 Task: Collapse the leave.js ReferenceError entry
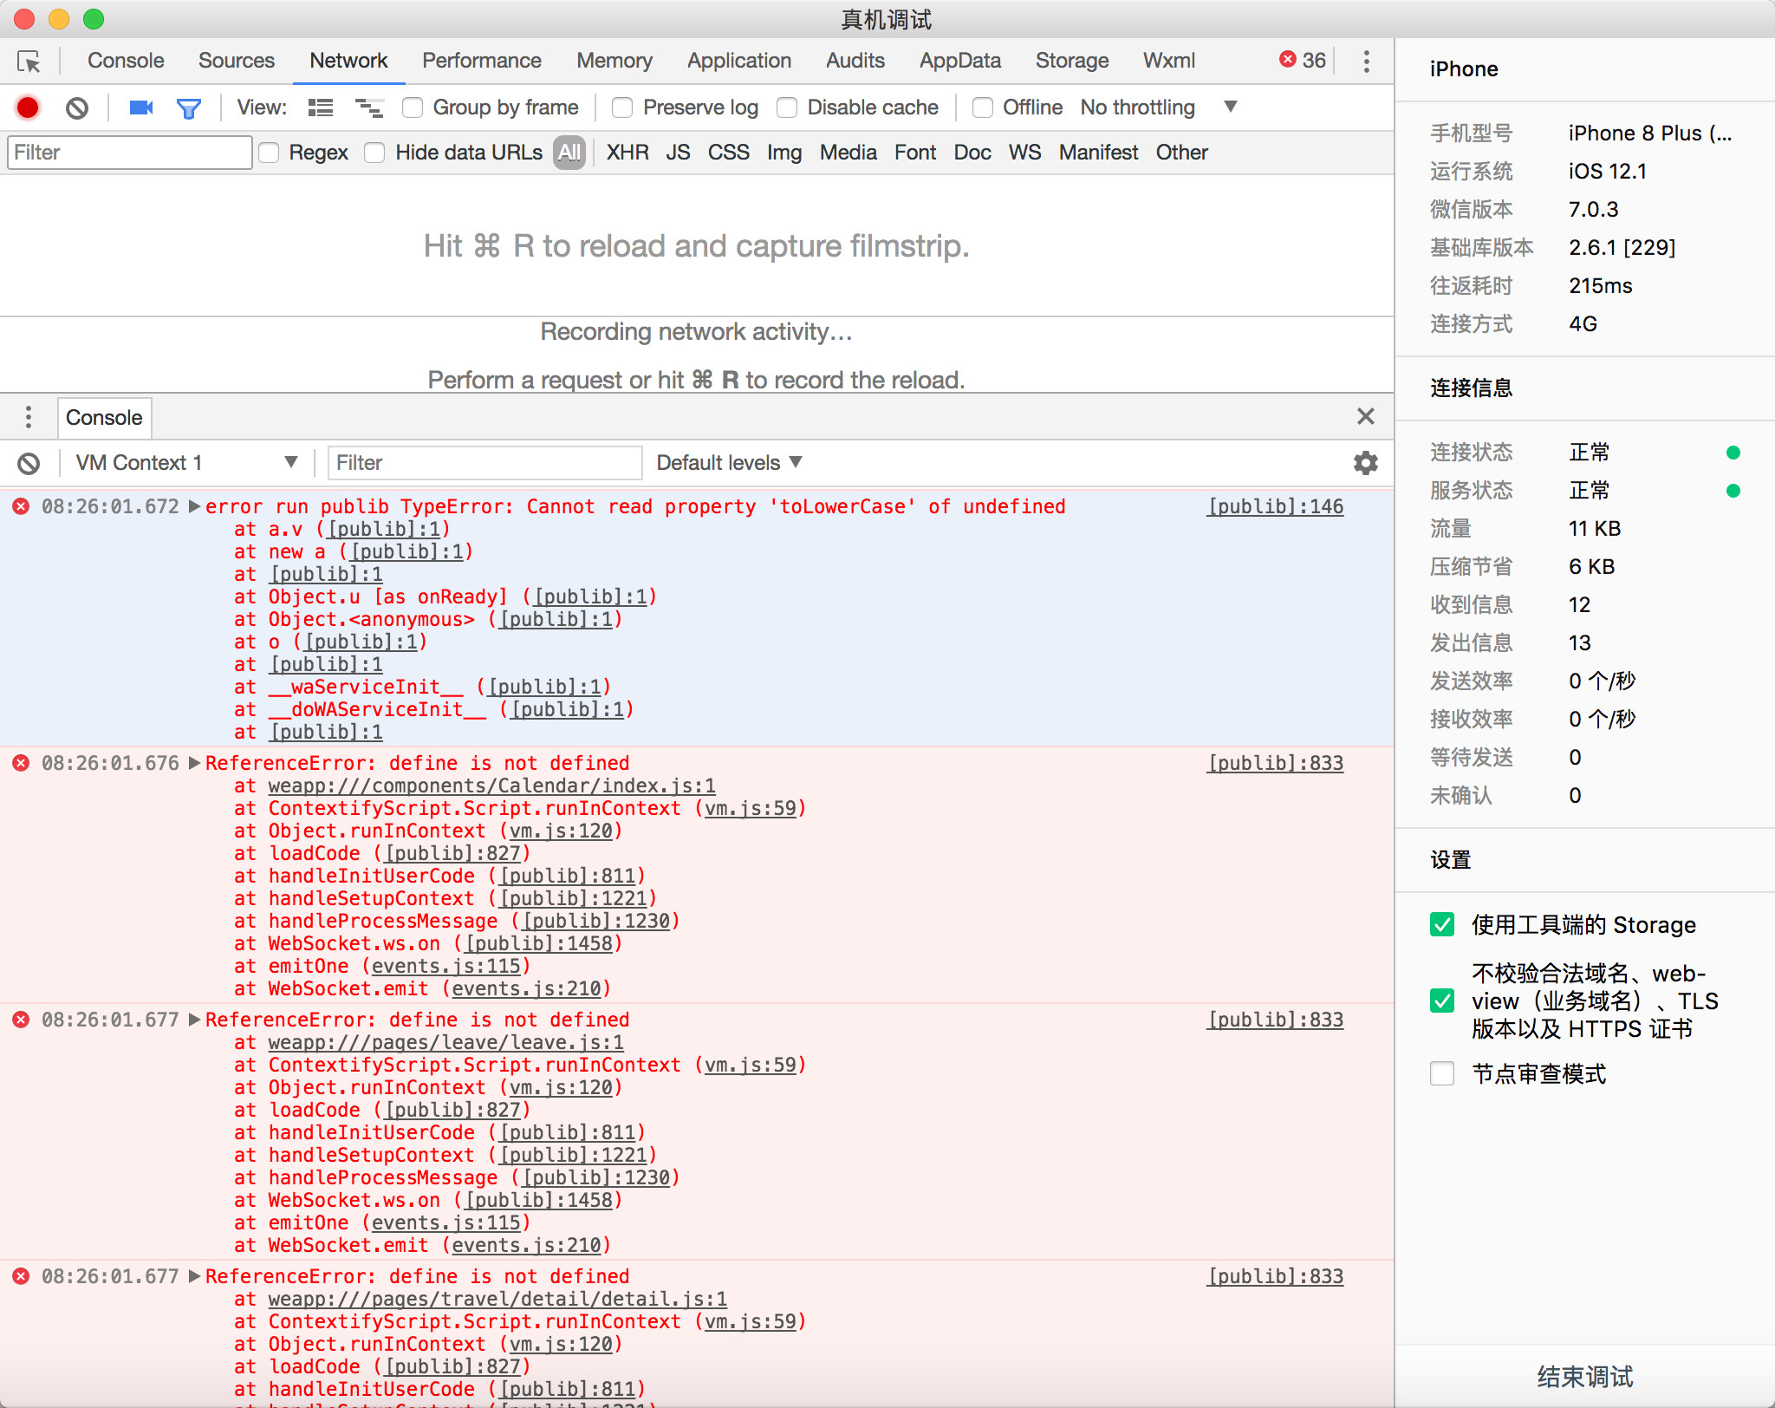194,1020
